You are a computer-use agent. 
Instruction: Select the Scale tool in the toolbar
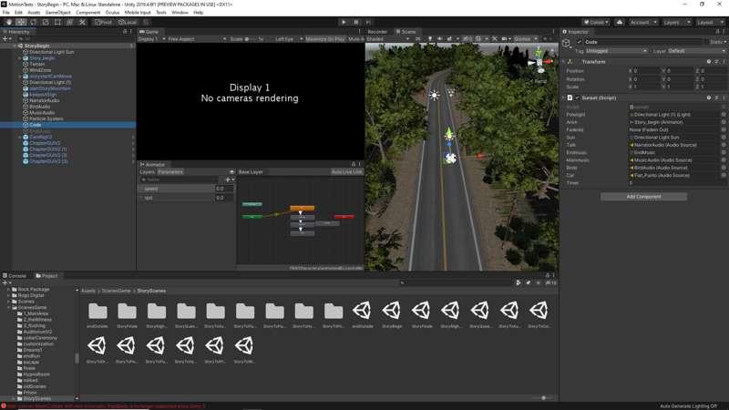(46, 22)
